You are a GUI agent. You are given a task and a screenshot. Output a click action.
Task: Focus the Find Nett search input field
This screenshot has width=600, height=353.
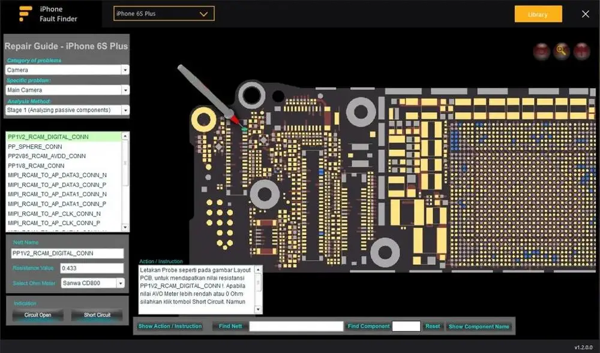click(x=296, y=326)
